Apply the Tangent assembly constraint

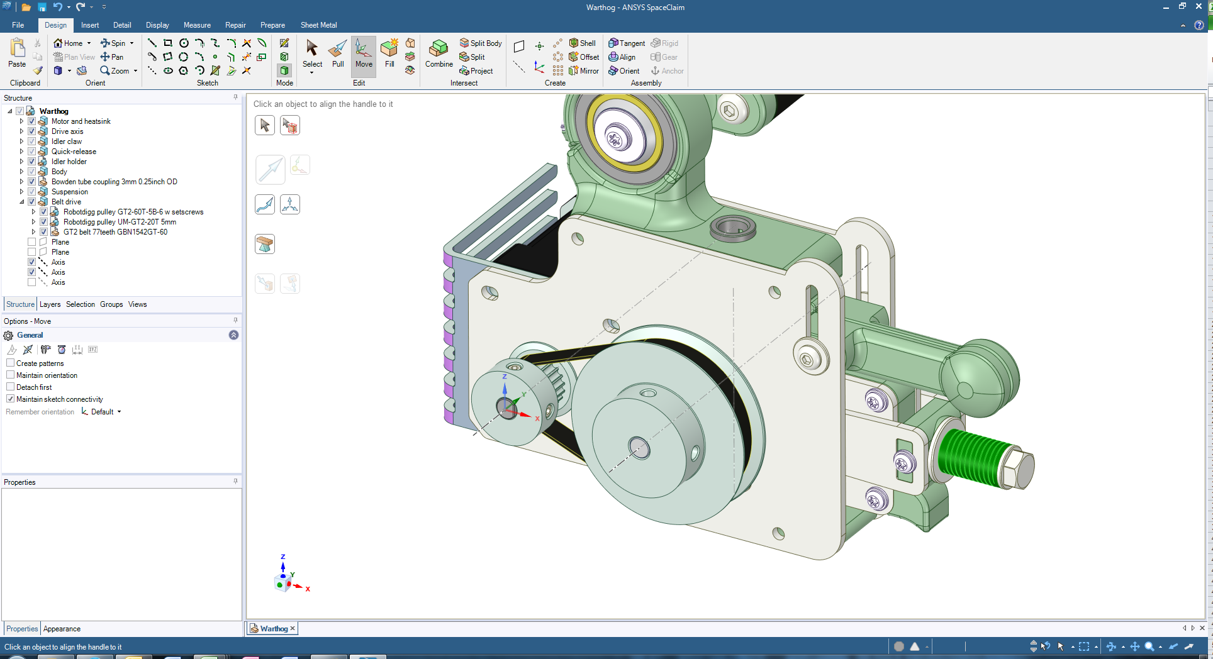pos(627,43)
